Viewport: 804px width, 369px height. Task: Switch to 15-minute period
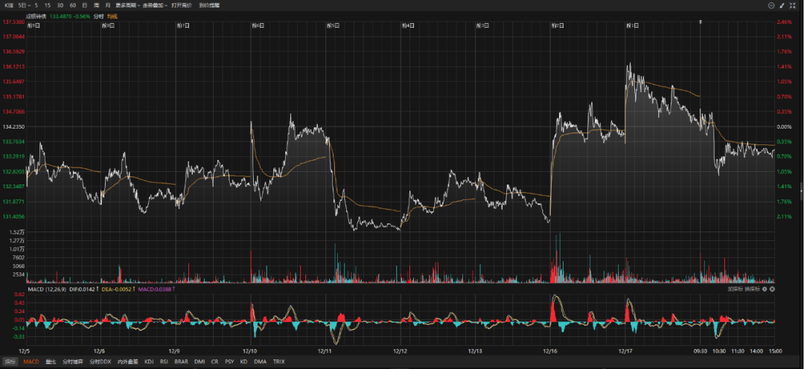pyautogui.click(x=48, y=5)
